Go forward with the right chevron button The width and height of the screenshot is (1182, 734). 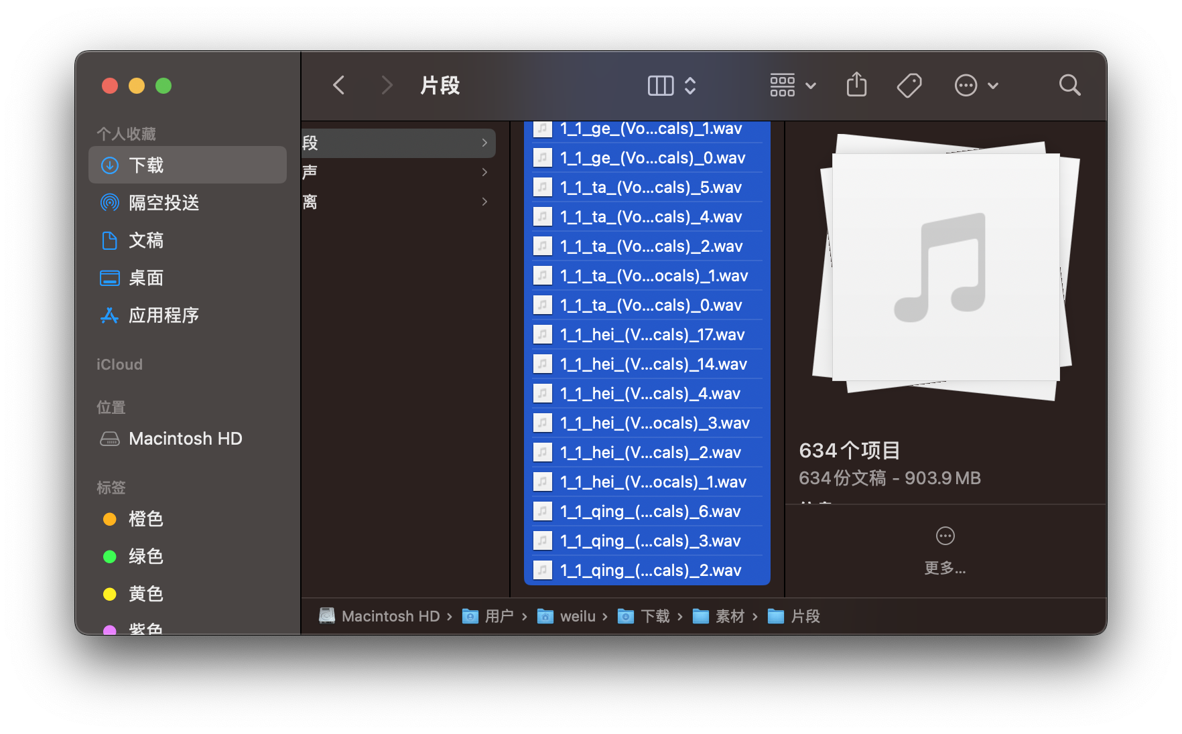[x=386, y=85]
